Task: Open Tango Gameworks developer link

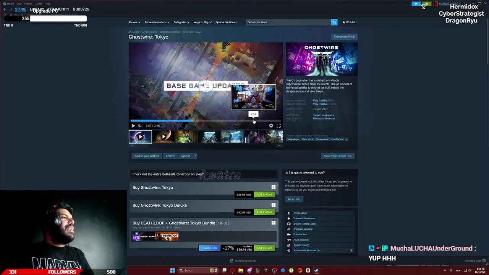Action: tap(324, 115)
